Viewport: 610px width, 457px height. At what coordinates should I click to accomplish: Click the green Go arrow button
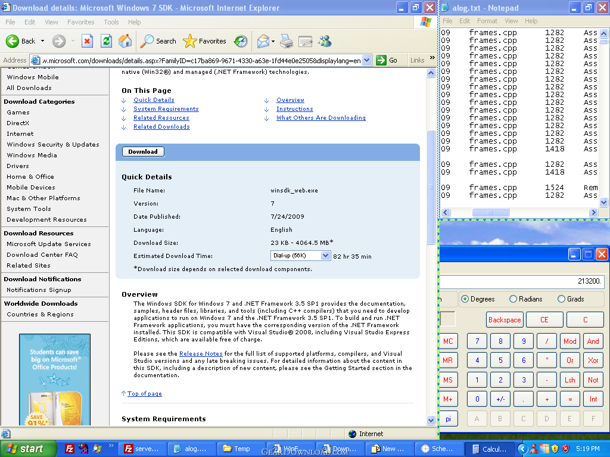[381, 60]
